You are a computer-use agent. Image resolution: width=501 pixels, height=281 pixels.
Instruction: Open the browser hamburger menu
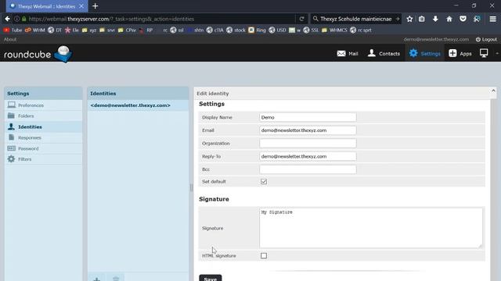point(492,19)
